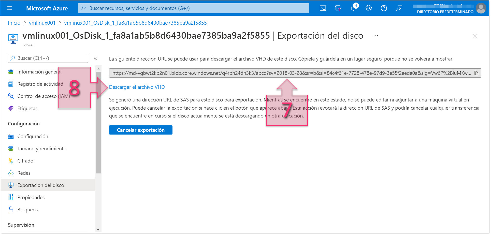This screenshot has width=491, height=235.
Task: Copy the SAS URL using the copy icon
Action: (x=477, y=73)
